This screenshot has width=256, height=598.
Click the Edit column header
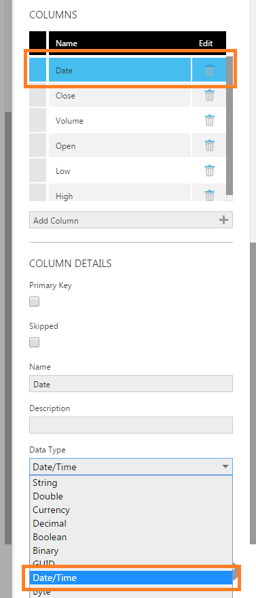click(206, 43)
